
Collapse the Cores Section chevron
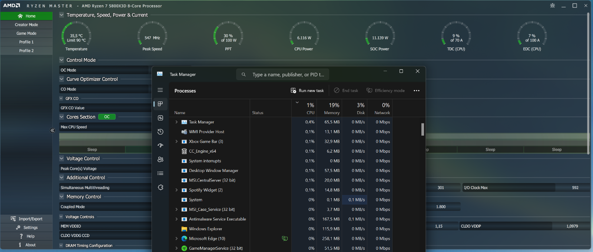pyautogui.click(x=62, y=117)
